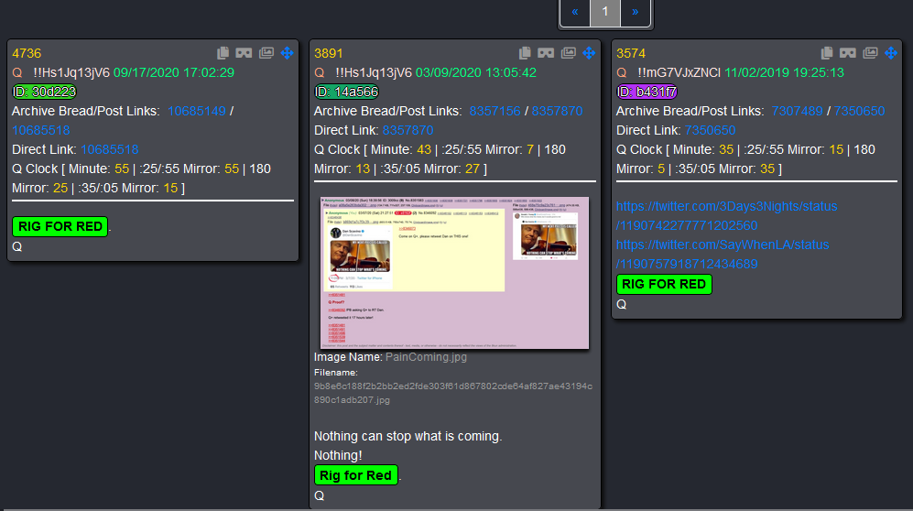The height and width of the screenshot is (511, 913).
Task: Click timestamp 03/09/2020 13:05:42
Action: (x=475, y=72)
